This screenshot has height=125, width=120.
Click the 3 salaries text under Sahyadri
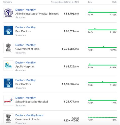(x=21, y=106)
